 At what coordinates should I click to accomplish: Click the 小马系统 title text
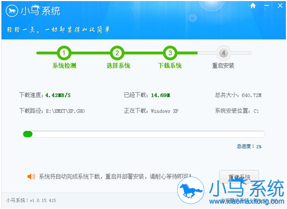pos(41,11)
